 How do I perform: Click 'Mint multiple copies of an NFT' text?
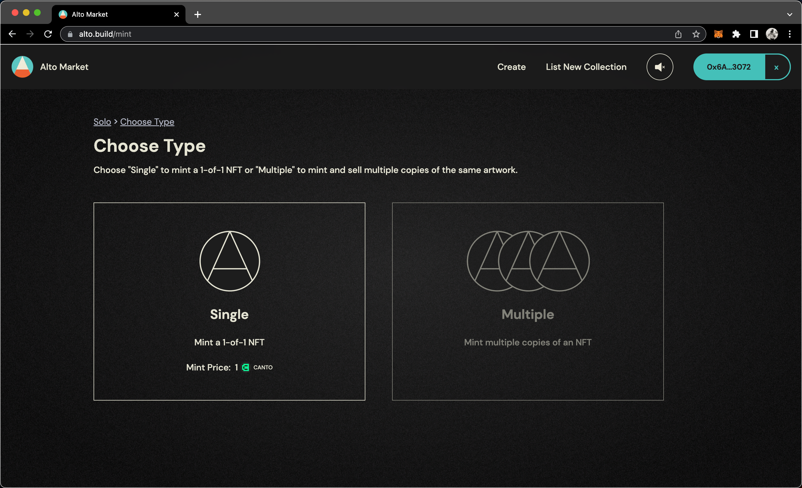528,342
